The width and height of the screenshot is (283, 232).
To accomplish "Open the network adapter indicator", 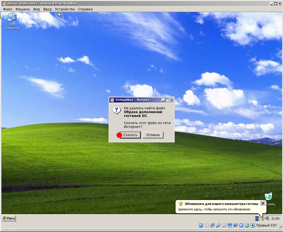I will pyautogui.click(x=213, y=225).
